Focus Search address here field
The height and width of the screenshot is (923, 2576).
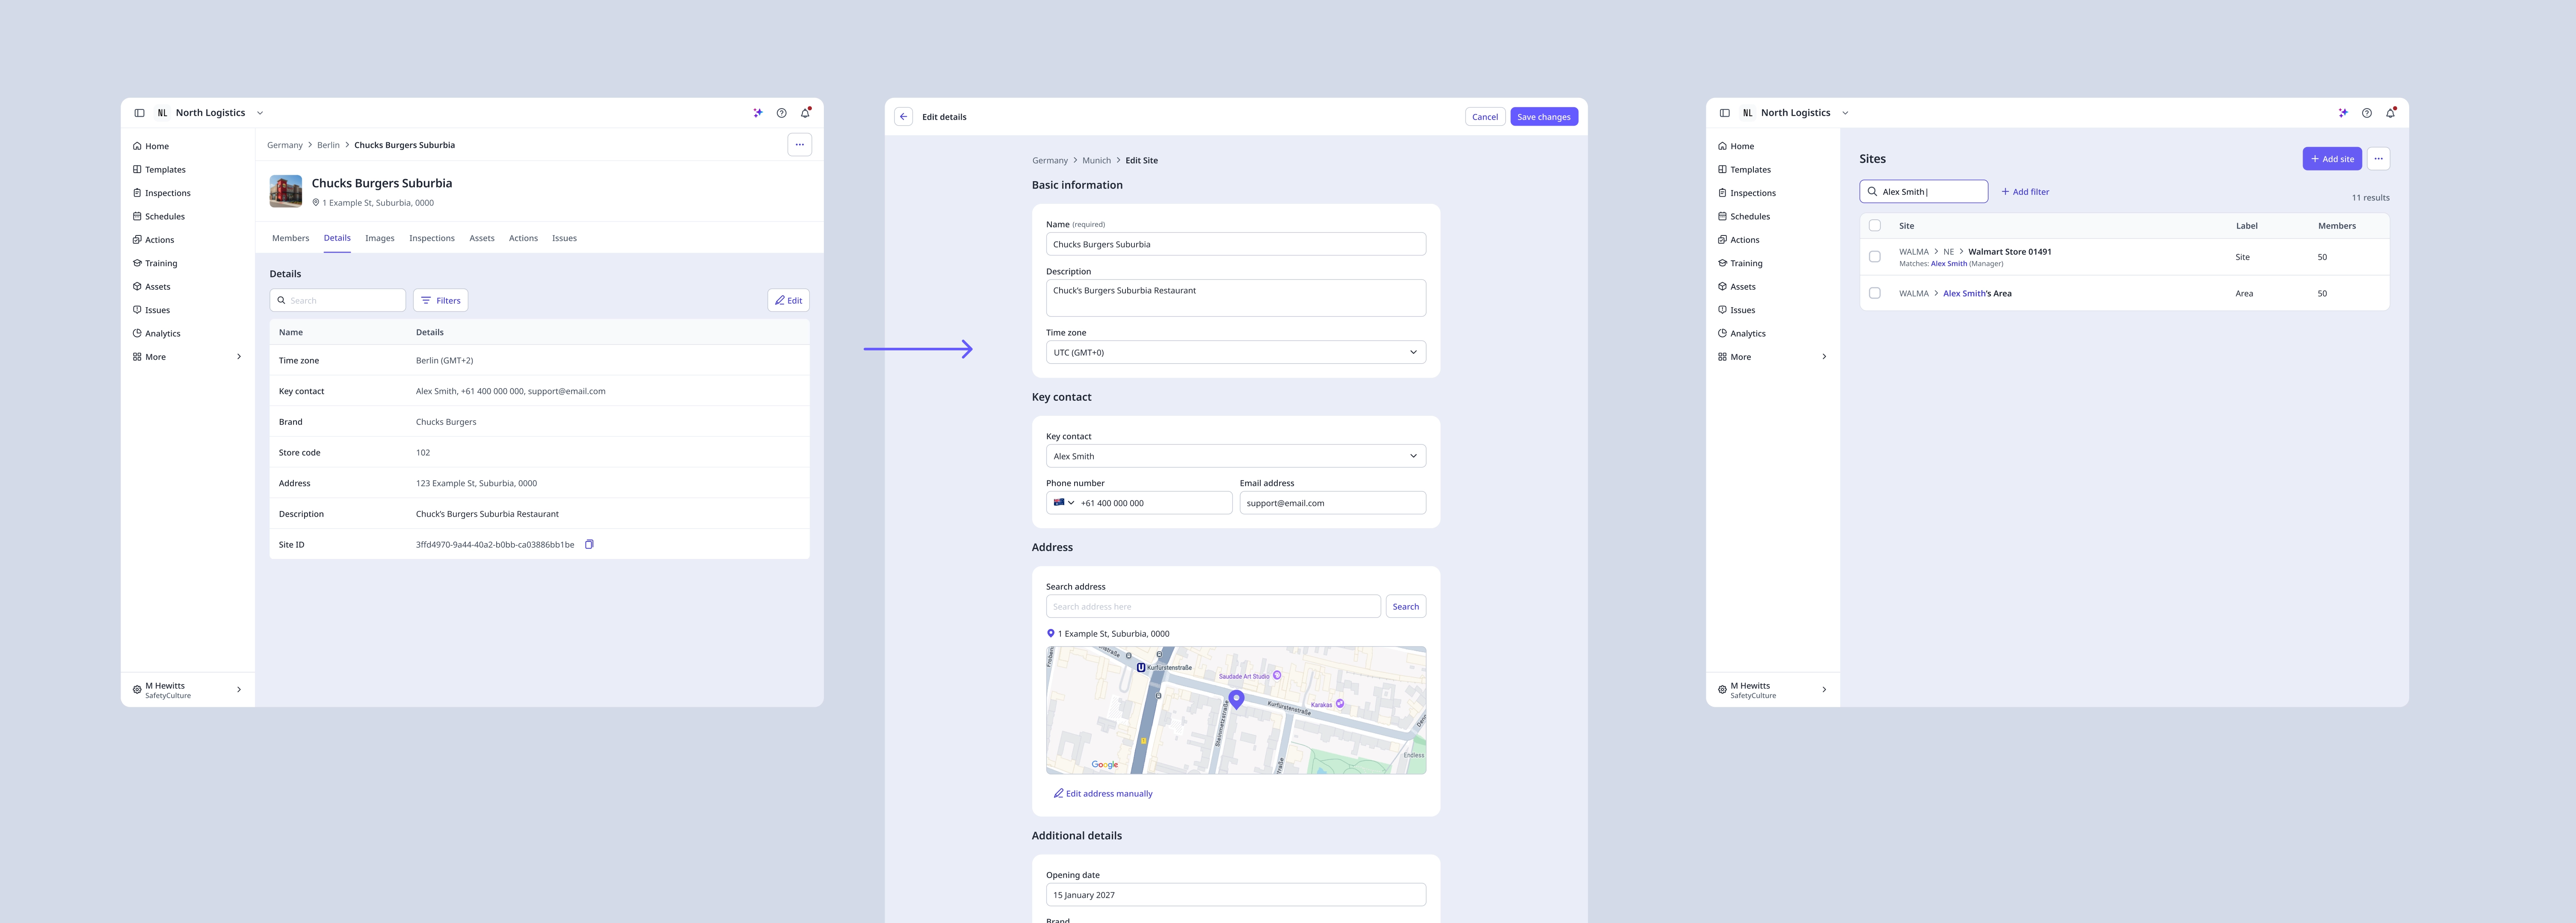pyautogui.click(x=1213, y=606)
